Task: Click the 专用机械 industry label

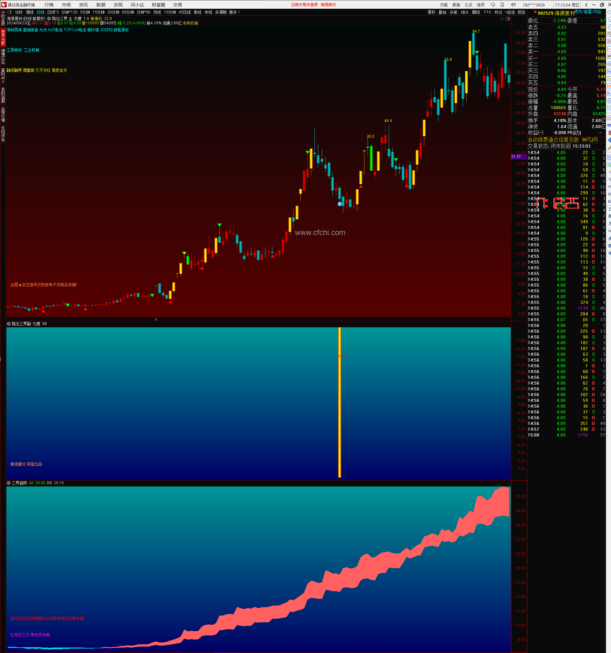Action: tap(191, 23)
